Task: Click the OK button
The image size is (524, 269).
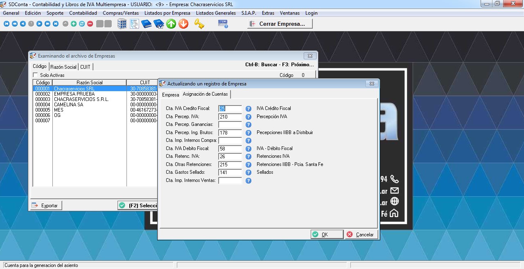Action: 327,235
